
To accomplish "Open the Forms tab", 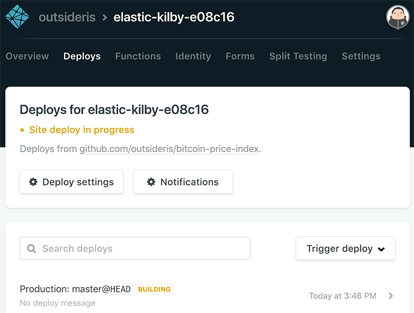I will point(240,56).
